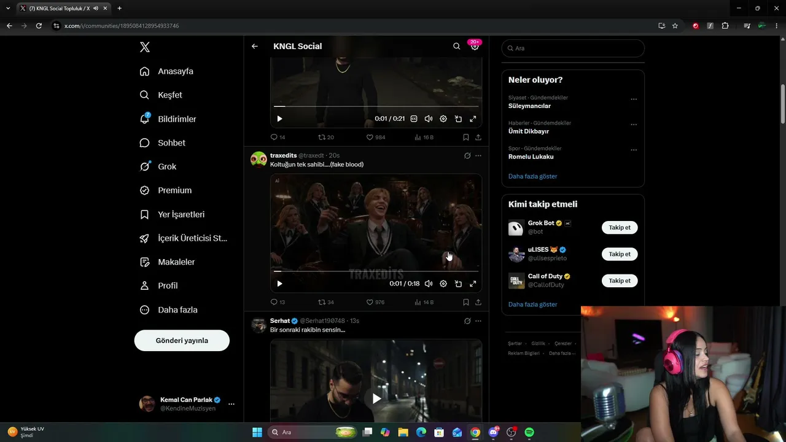The image size is (786, 442).
Task: Open community settings gear with 20+ badge
Action: pos(475,46)
